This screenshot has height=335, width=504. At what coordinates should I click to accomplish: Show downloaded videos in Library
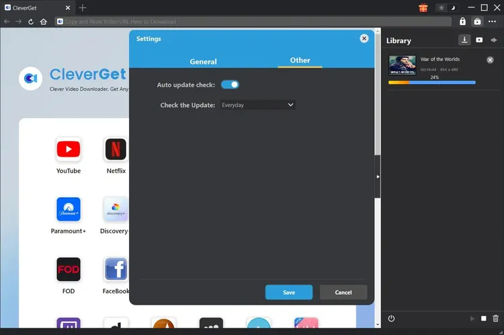(479, 40)
